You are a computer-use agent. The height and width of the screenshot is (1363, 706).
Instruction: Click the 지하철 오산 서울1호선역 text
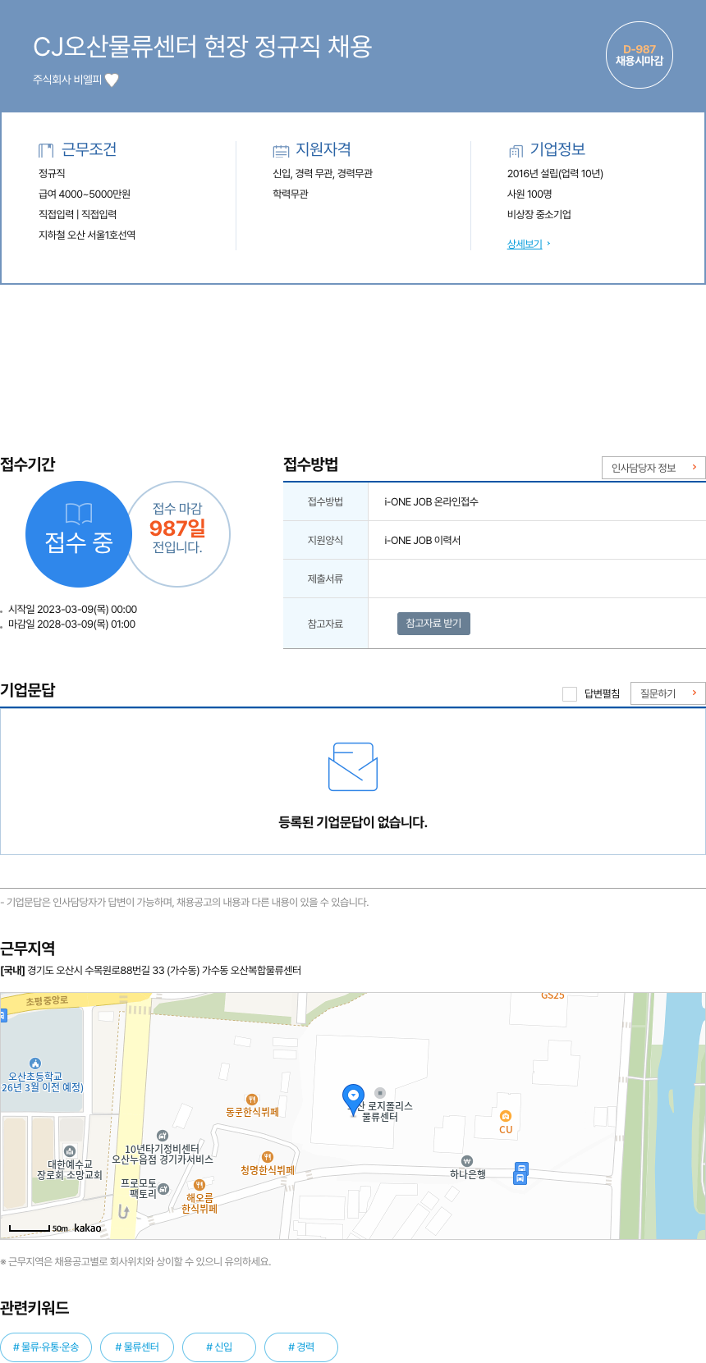click(87, 236)
